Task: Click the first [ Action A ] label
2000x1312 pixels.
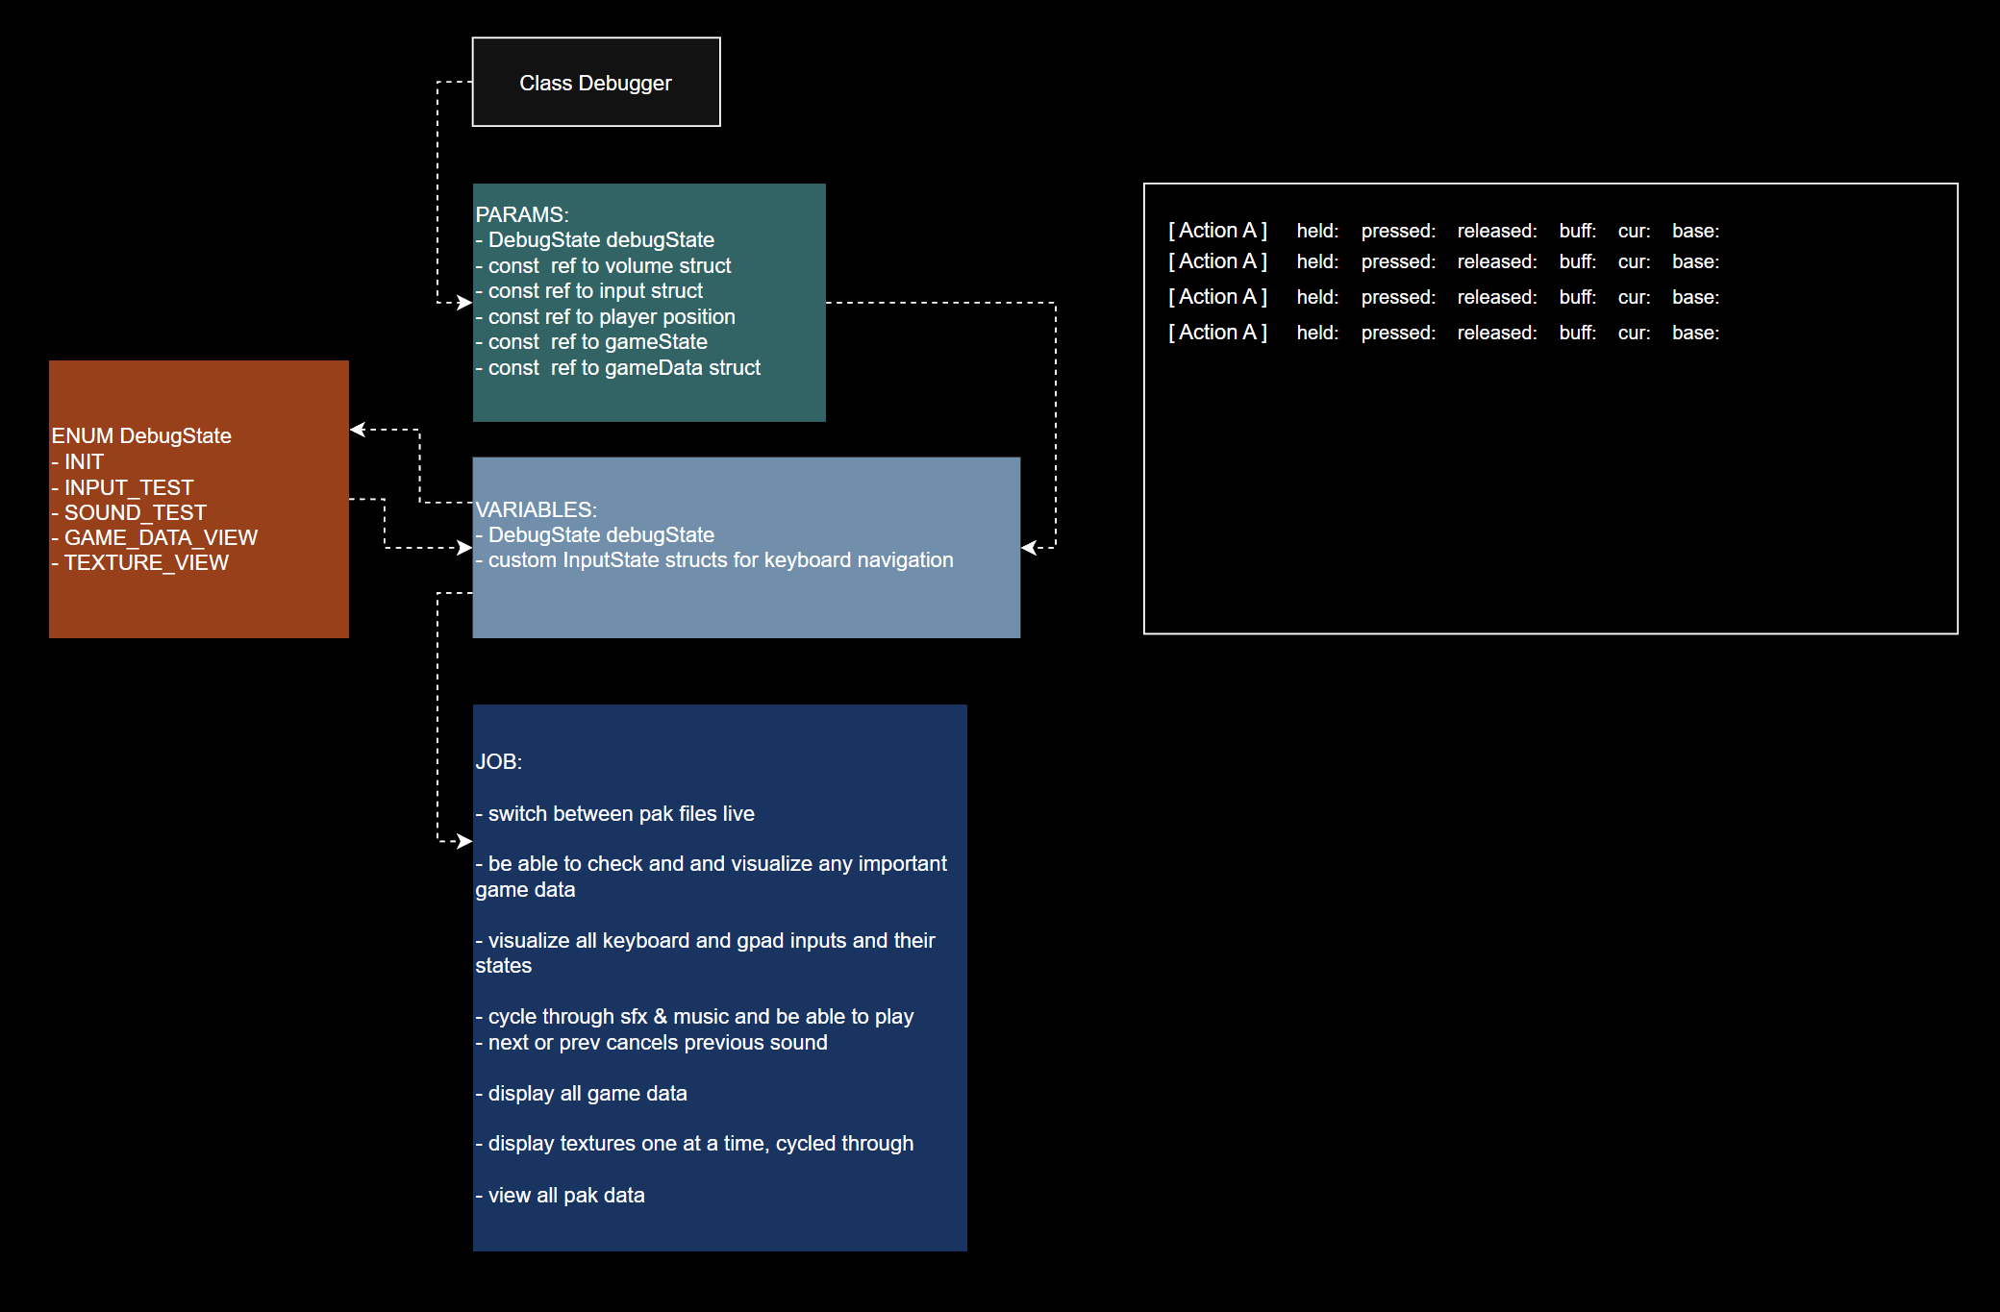Action: (1217, 231)
